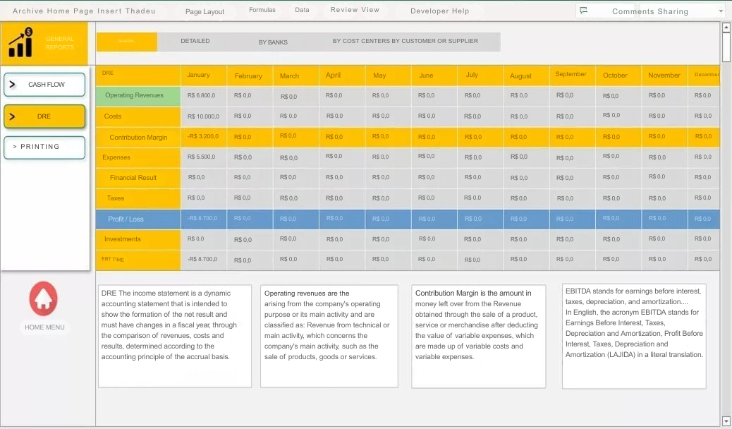
Task: Switch to the By Banks report tab
Action: 273,42
